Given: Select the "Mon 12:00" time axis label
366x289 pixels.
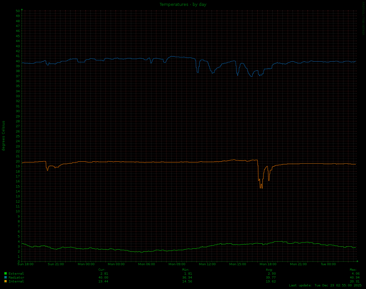Looking at the screenshot, I should pyautogui.click(x=207, y=264).
